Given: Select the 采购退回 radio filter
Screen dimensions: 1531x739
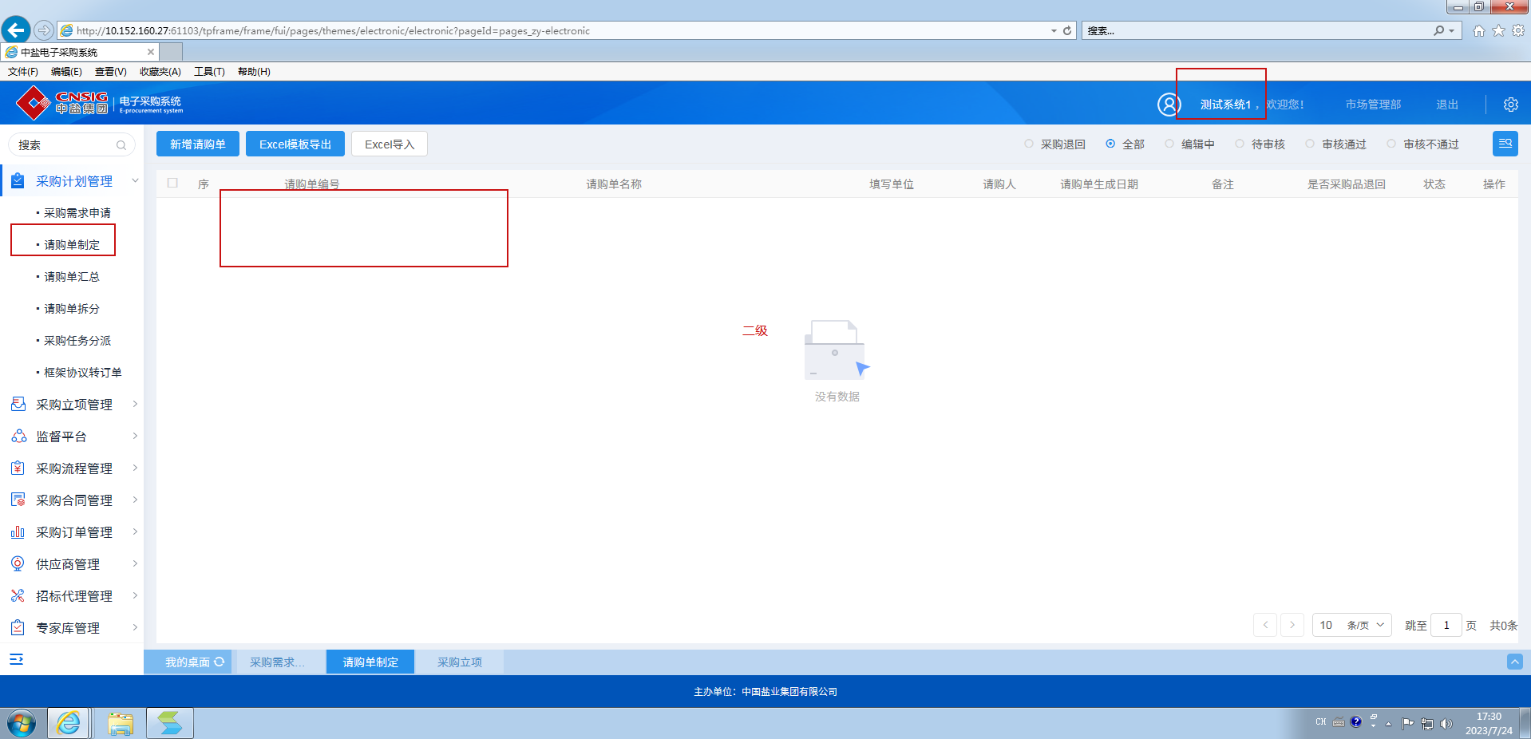Looking at the screenshot, I should pos(1029,144).
